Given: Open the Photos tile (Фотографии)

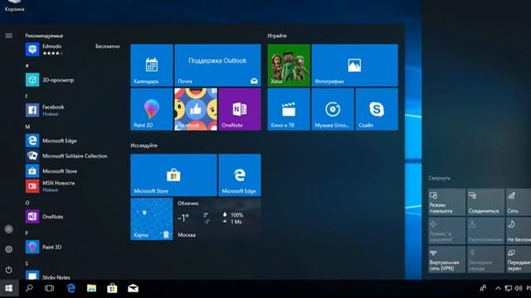Looking at the screenshot, I should pos(354,65).
